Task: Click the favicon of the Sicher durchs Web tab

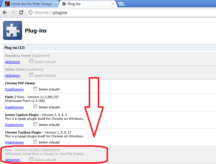Action: 7,4
